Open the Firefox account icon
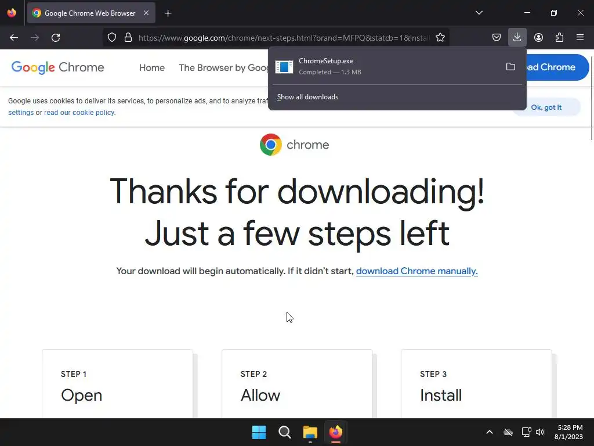594x446 pixels. pyautogui.click(x=538, y=37)
